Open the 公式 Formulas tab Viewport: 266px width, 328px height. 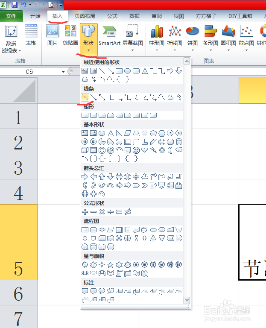[112, 16]
